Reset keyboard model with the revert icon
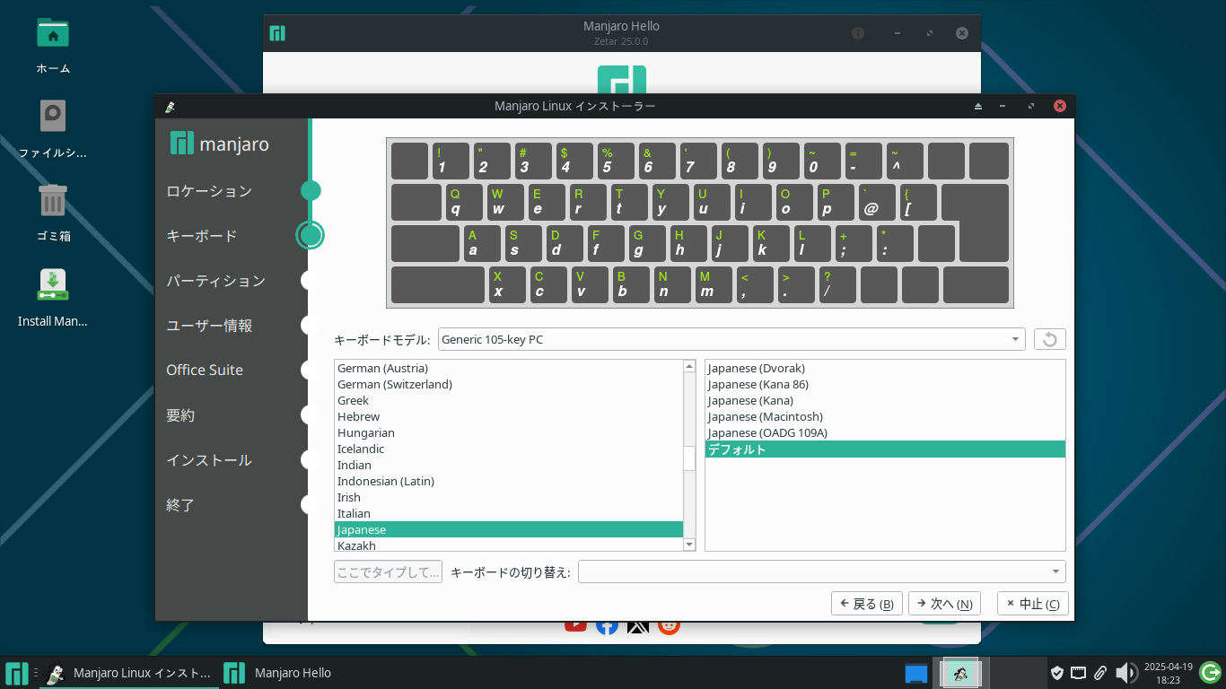1226x689 pixels. point(1049,339)
